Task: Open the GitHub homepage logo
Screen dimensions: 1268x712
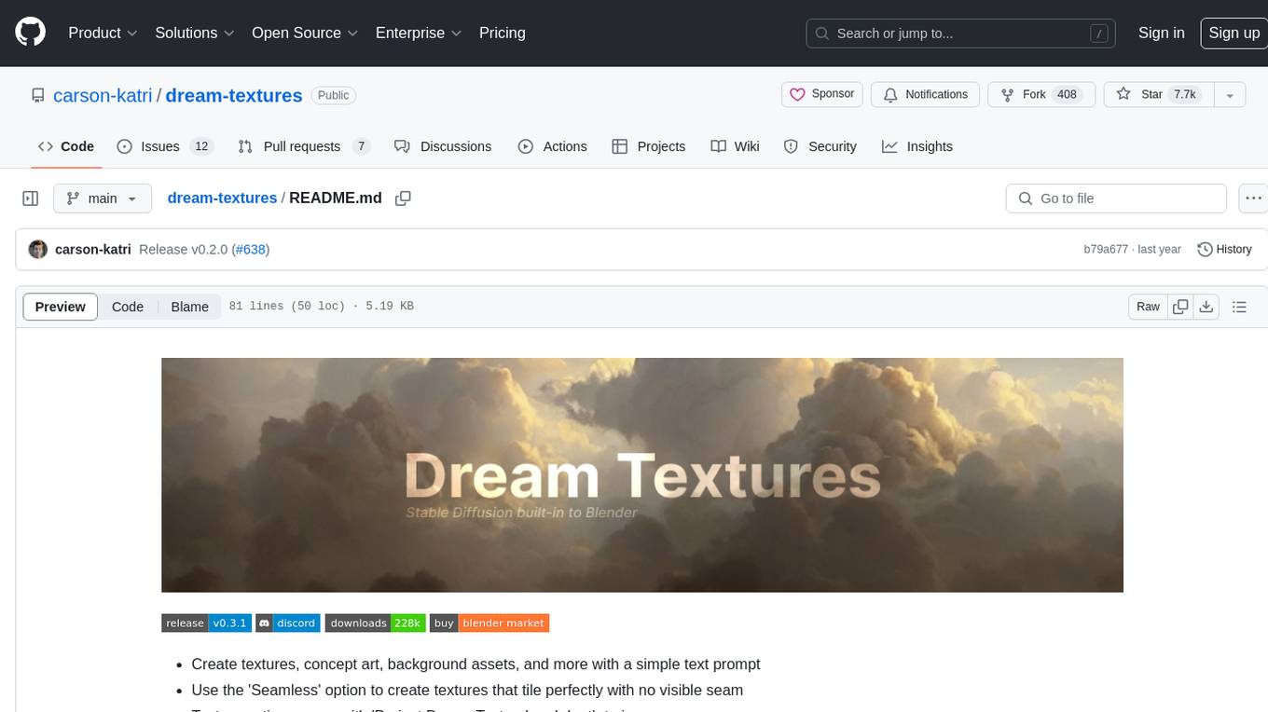Action: [x=30, y=33]
